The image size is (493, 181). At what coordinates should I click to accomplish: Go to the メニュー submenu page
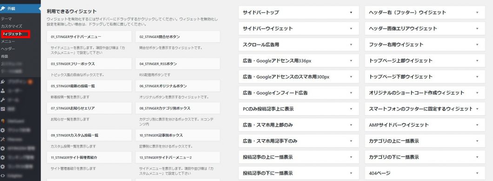click(x=8, y=41)
